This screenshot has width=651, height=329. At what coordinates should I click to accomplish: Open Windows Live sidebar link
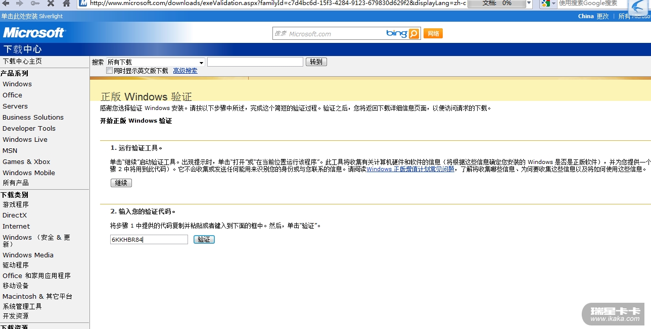point(25,139)
